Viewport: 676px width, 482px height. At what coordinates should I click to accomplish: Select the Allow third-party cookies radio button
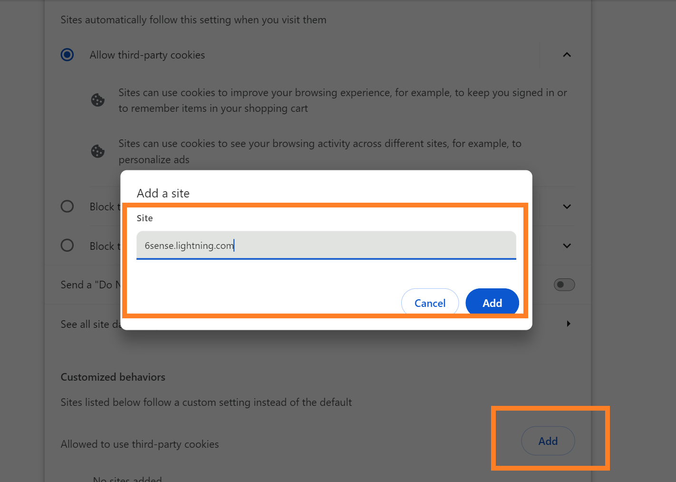67,55
